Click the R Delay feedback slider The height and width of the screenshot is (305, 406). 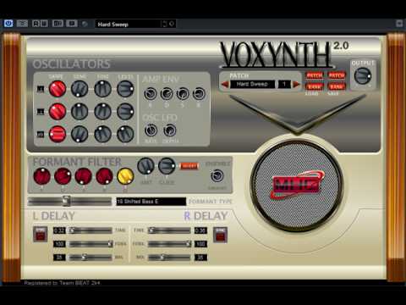(x=169, y=244)
